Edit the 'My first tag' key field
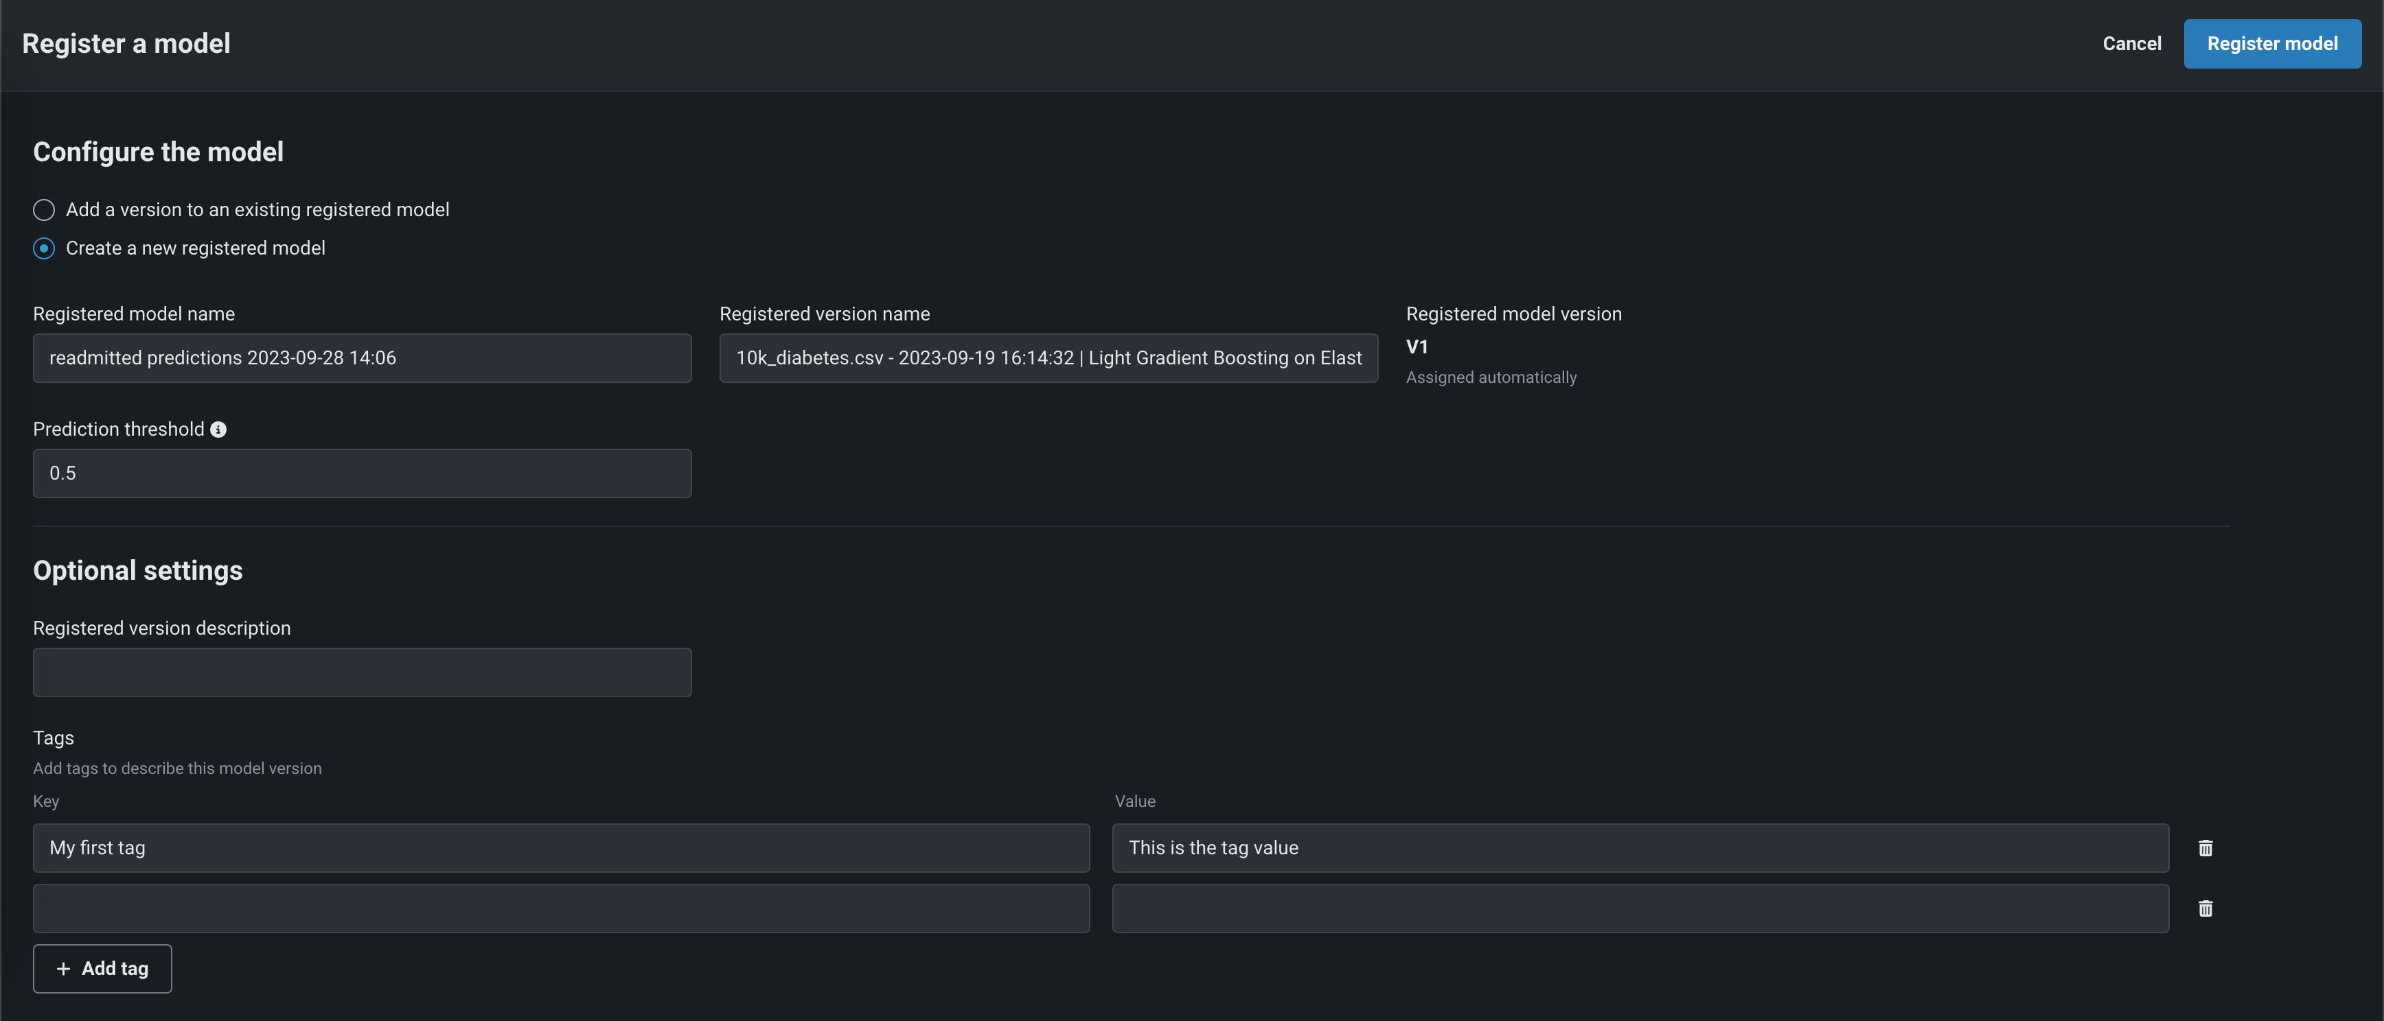 (x=561, y=848)
